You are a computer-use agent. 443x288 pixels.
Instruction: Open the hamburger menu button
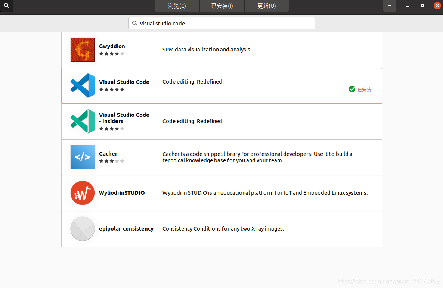point(389,6)
